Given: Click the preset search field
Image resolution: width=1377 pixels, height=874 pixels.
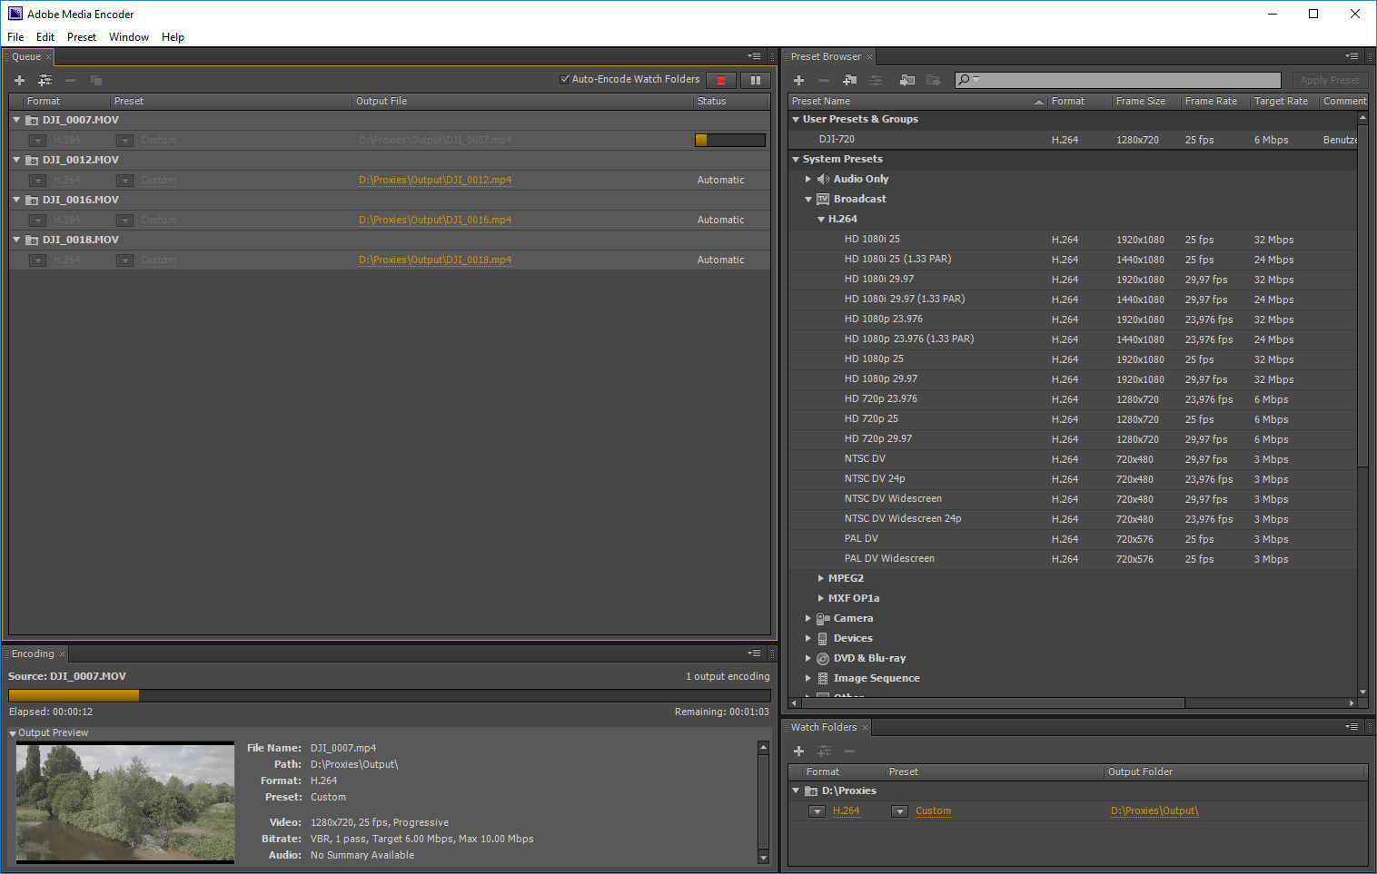Looking at the screenshot, I should [1117, 80].
